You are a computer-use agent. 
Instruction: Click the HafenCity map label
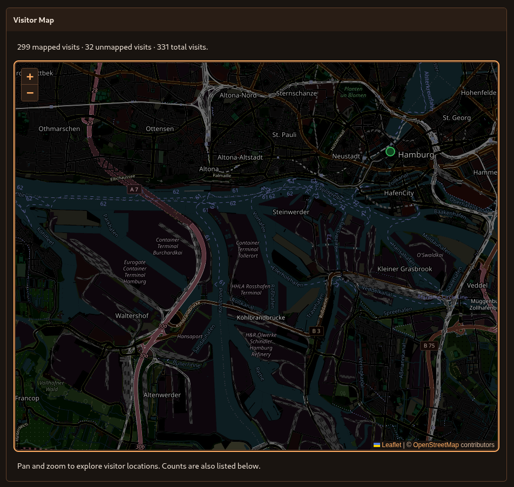[x=399, y=193]
